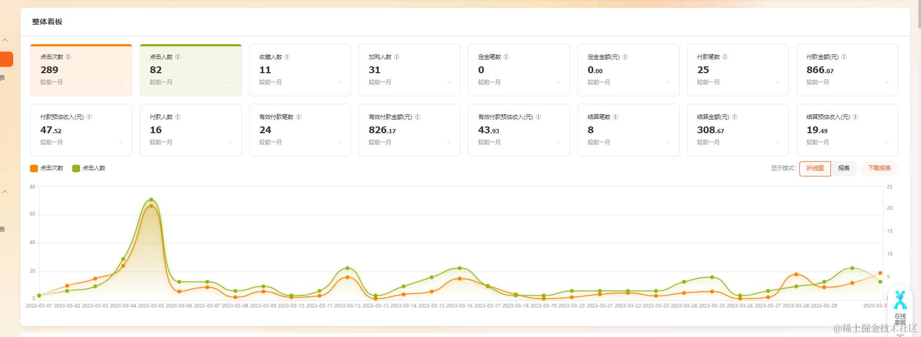The height and width of the screenshot is (337, 921).
Task: Select the 有效付款预估收入(元) metric card
Action: pyautogui.click(x=519, y=130)
